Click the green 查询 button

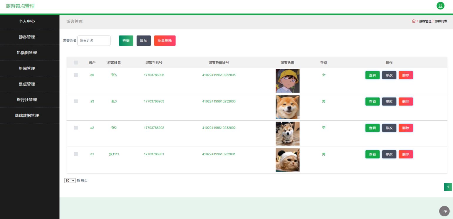click(x=126, y=41)
